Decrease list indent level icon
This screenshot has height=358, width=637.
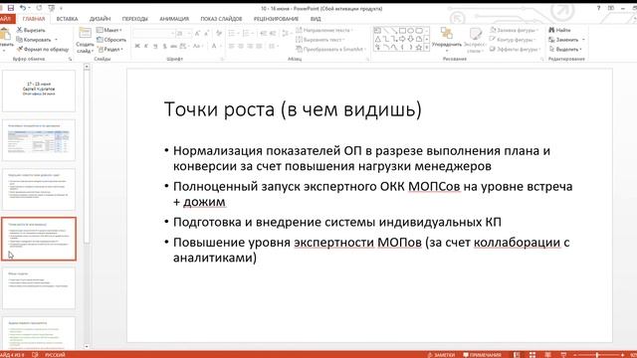(x=263, y=33)
